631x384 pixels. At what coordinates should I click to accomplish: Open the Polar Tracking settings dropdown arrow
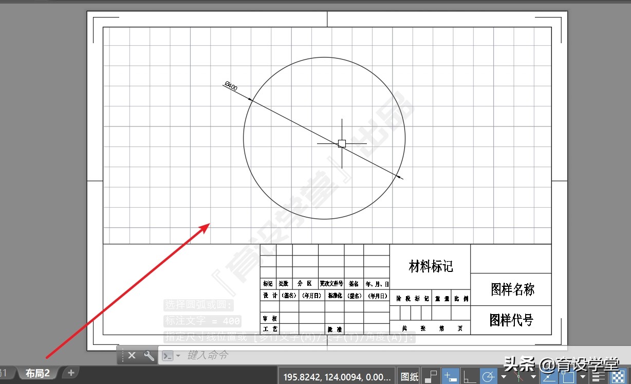tap(504, 376)
